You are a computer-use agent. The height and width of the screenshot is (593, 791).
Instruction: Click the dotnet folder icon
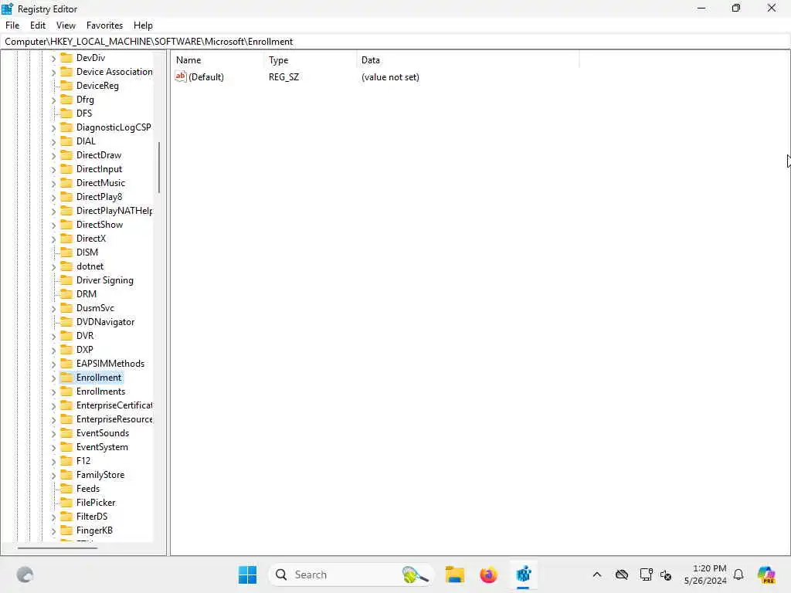(66, 266)
